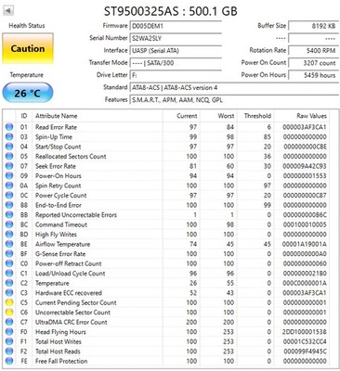Click the blue status icon for UltraDMA CRC Error Count

tap(9, 322)
